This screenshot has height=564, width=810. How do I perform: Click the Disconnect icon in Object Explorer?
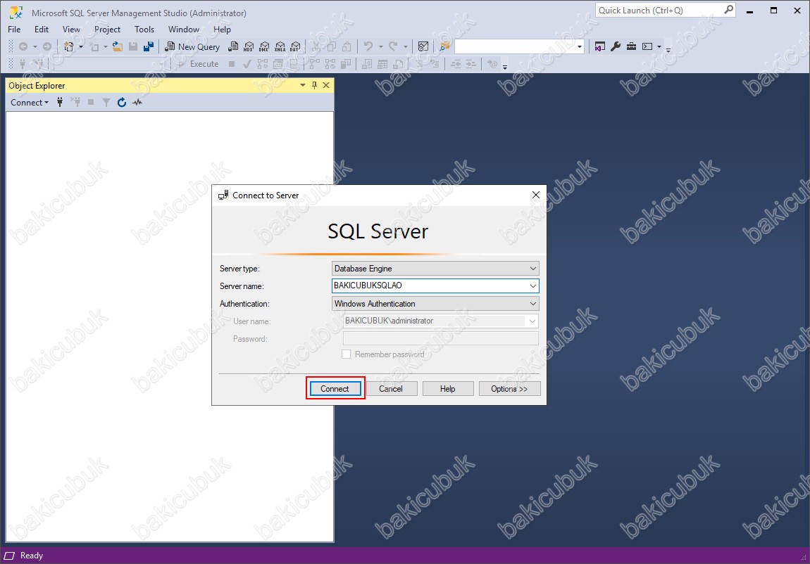(x=76, y=102)
